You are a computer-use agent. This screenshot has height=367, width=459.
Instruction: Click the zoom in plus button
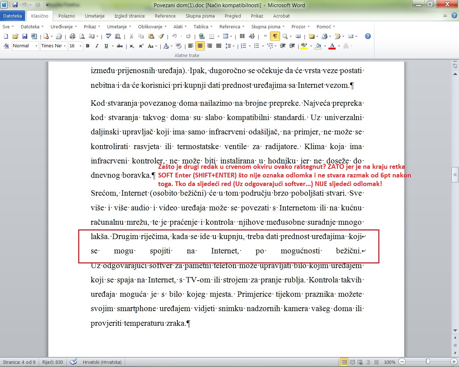click(454, 362)
